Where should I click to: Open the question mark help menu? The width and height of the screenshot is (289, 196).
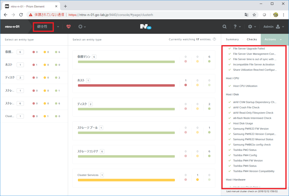pyautogui.click(x=235, y=27)
